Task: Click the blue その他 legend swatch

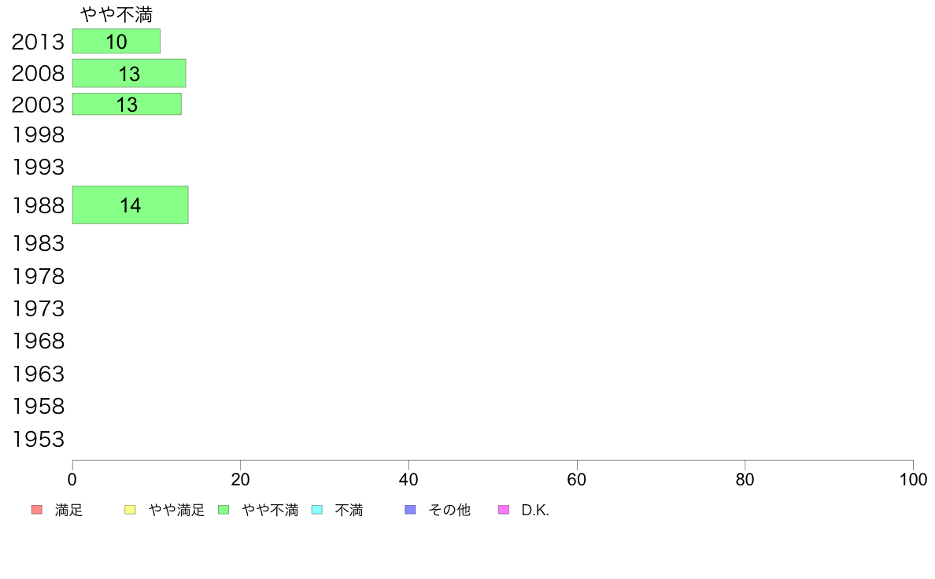Action: (410, 510)
